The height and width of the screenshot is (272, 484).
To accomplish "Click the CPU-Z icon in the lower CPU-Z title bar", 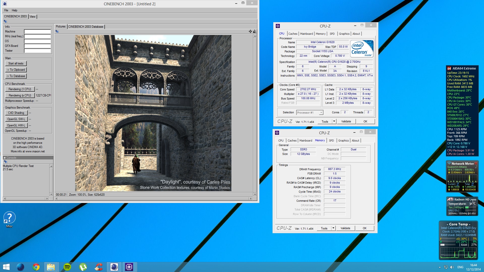I will [x=277, y=132].
